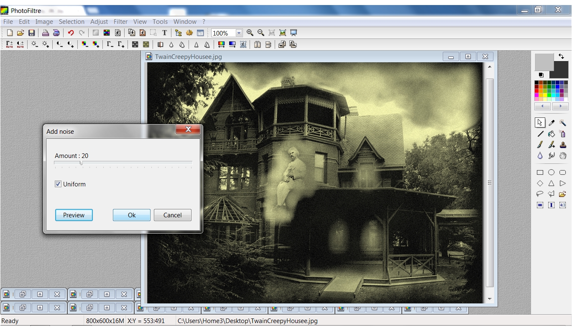Open the zoom percentage dropdown
Viewport: 572px width, 331px height.
point(239,33)
